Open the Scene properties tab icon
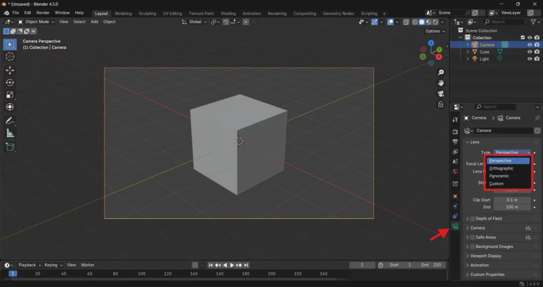This screenshot has height=287, width=543. pos(456,162)
